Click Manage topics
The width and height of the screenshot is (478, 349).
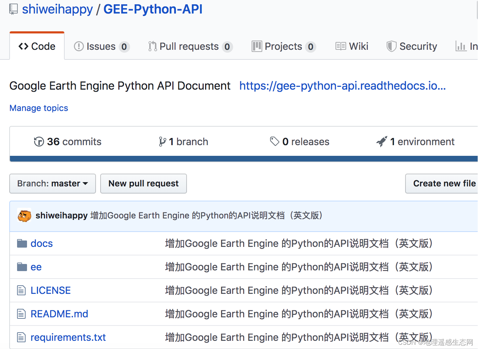click(x=39, y=108)
